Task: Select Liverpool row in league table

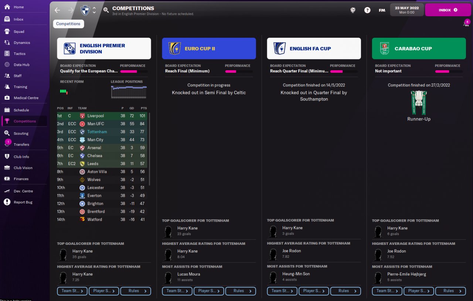Action: (102, 116)
